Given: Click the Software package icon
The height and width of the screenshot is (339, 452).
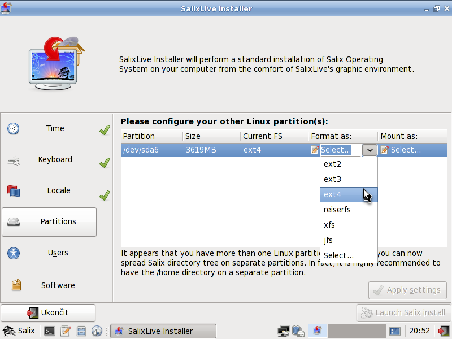Looking at the screenshot, I should [x=16, y=285].
